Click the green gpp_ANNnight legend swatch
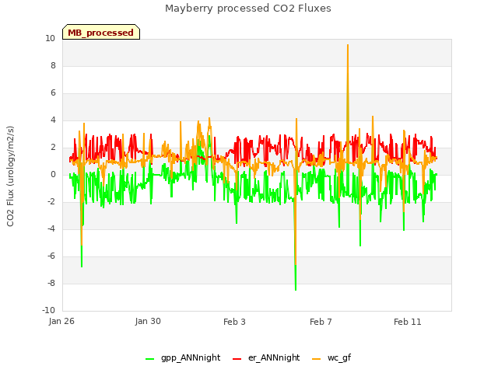498x373 pixels. [149, 359]
